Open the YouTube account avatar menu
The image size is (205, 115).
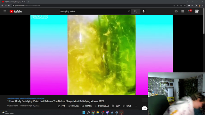(x=197, y=11)
